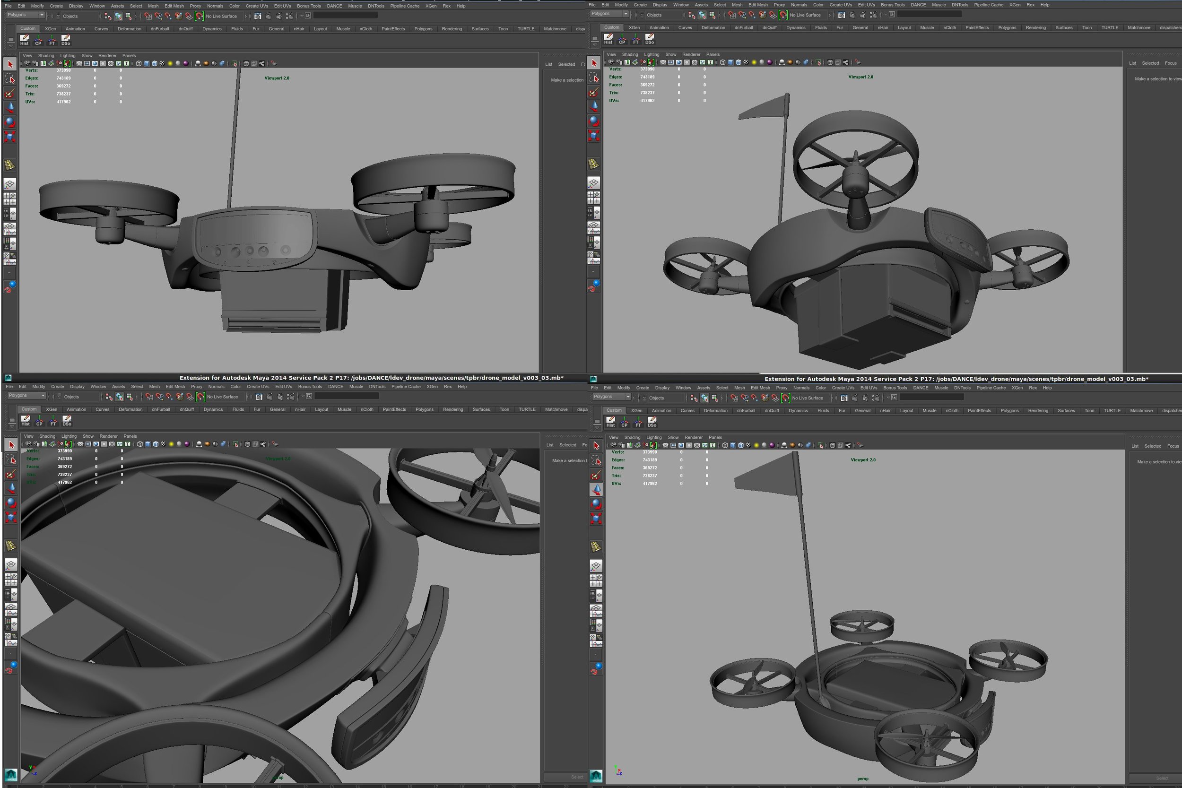Image resolution: width=1182 pixels, height=788 pixels.
Task: Open the Edit Mesh menu in the top-left Maya window
Action: pos(174,6)
